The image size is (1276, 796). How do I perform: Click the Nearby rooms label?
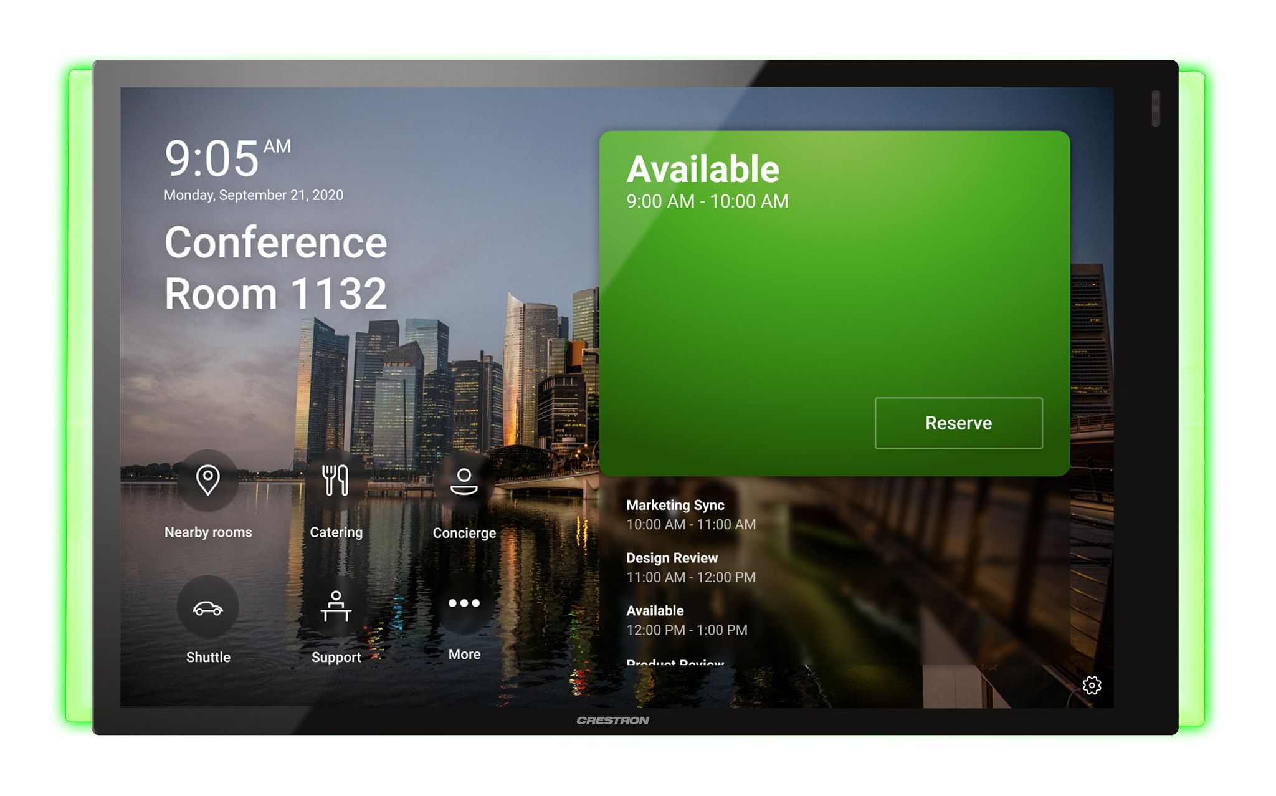208,532
